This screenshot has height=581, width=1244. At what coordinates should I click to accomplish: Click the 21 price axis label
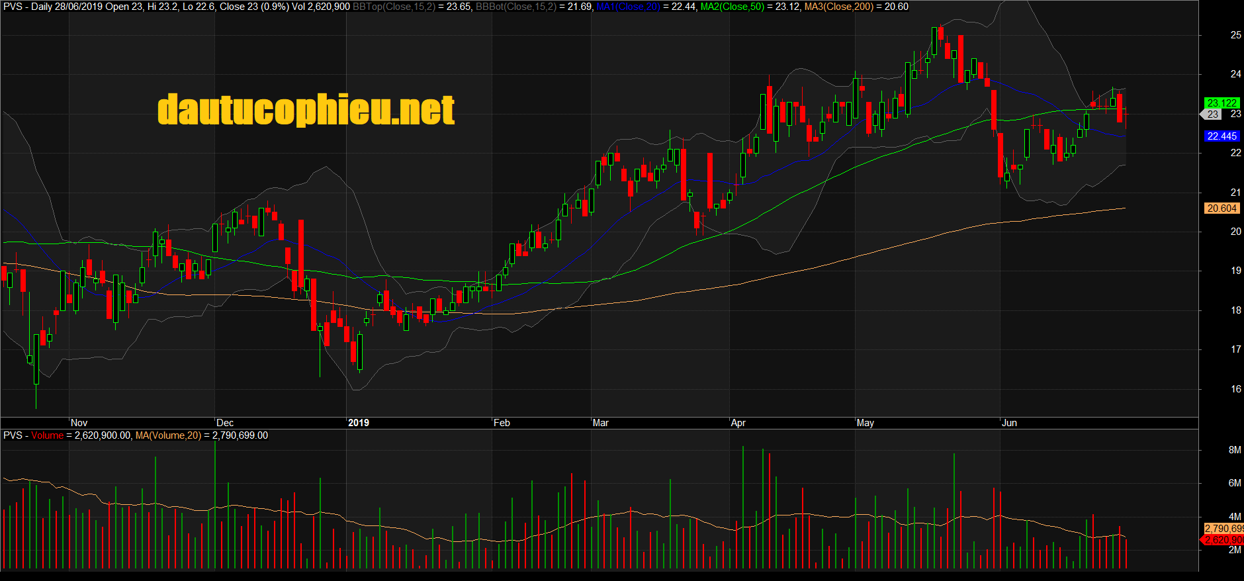(x=1235, y=193)
